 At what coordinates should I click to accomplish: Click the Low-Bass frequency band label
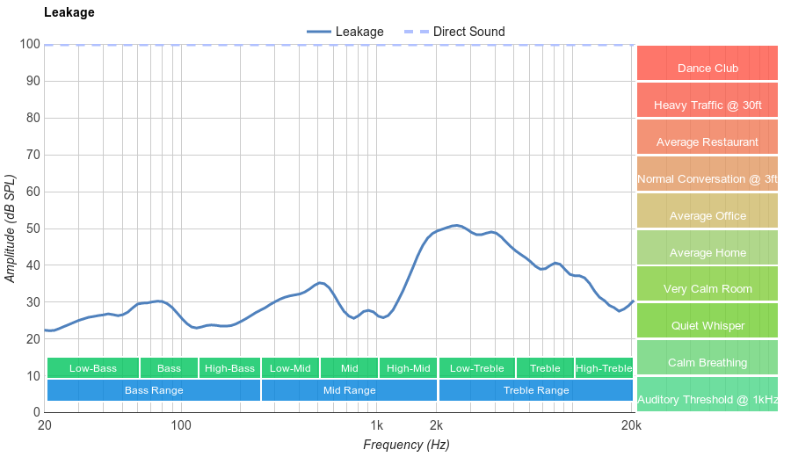tap(92, 368)
